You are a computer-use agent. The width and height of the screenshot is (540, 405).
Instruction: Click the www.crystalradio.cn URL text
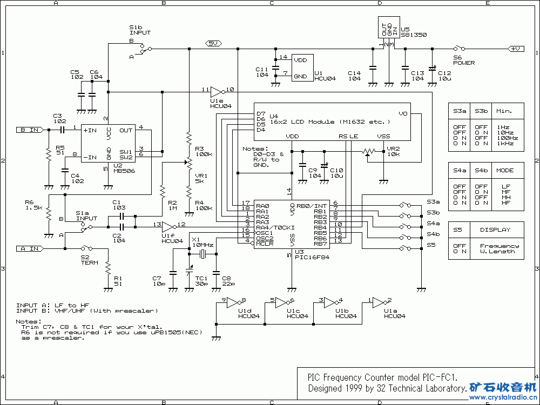pyautogui.click(x=503, y=397)
